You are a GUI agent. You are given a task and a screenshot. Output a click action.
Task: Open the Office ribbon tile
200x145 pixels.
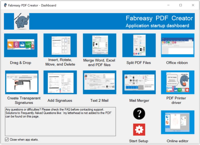(177, 45)
